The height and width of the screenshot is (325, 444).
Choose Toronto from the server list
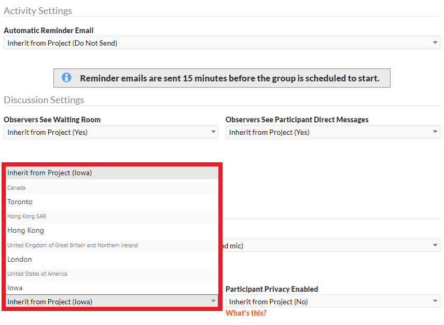[x=112, y=202]
